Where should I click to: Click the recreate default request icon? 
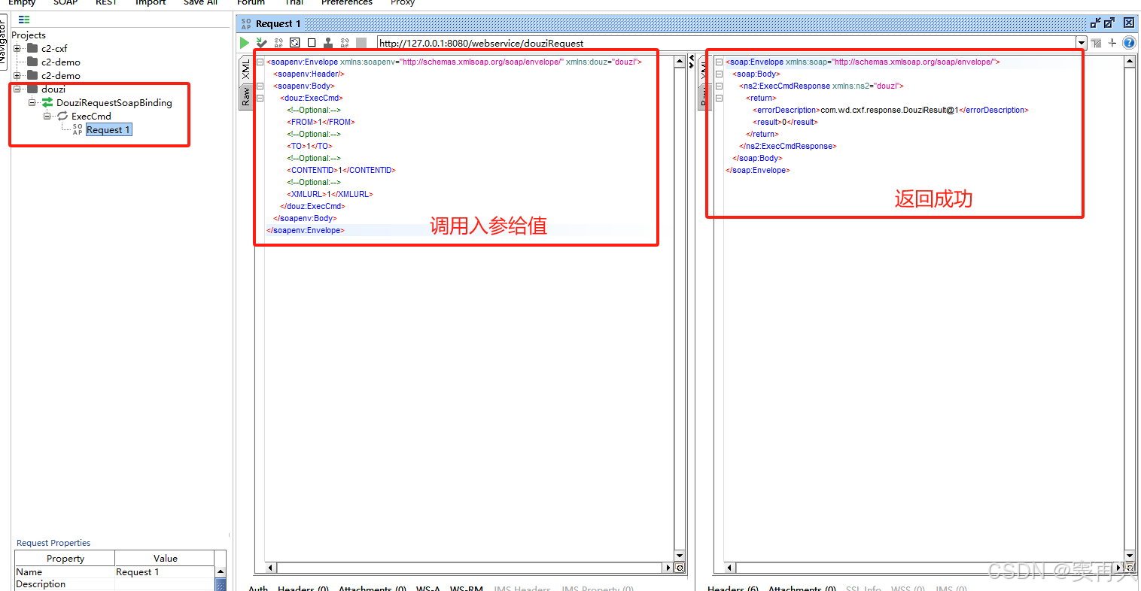click(x=295, y=43)
